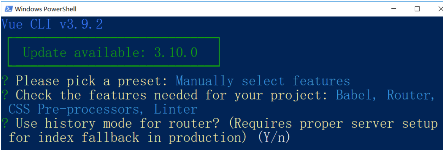
Task: Click the 'Windows PowerShell' window title text
Action: (46, 9)
